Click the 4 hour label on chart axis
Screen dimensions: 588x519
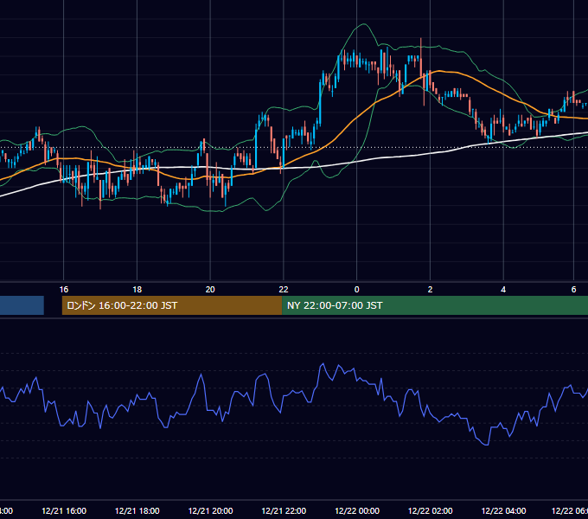pos(503,290)
